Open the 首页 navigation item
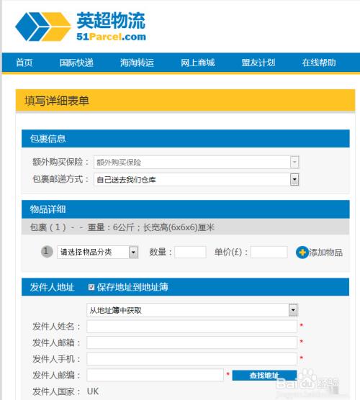 tap(24, 63)
